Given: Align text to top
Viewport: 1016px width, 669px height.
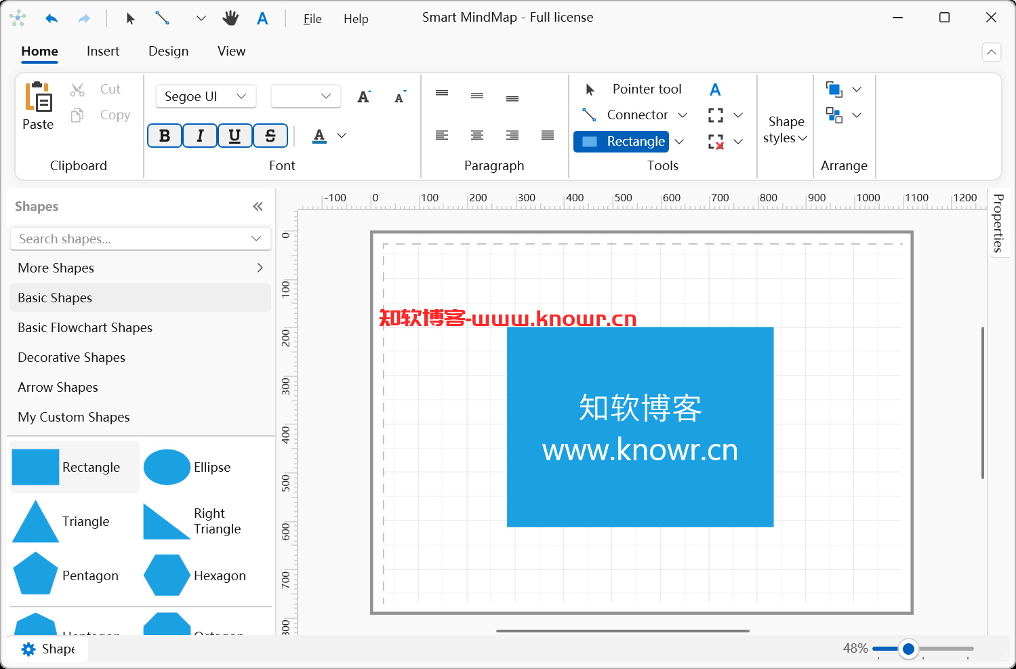Looking at the screenshot, I should 442,94.
